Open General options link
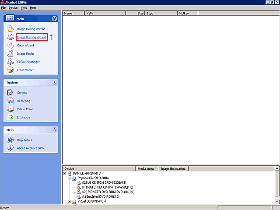The image size is (280, 210). (22, 93)
